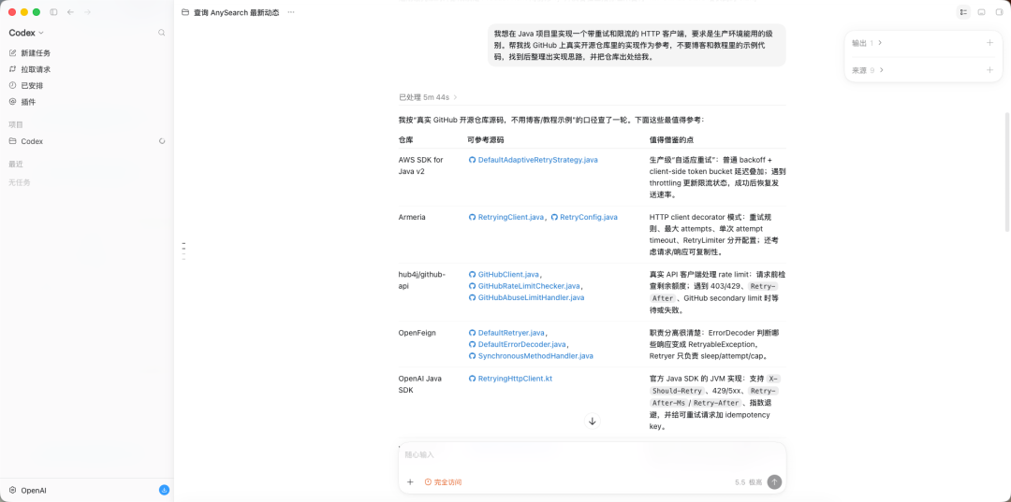The image size is (1011, 502).
Task: Go back with the left arrow
Action: [70, 12]
